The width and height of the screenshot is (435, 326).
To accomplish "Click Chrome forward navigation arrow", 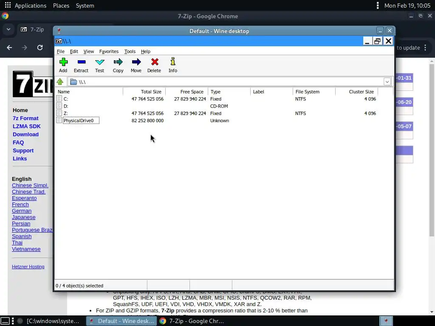I will click(x=25, y=48).
